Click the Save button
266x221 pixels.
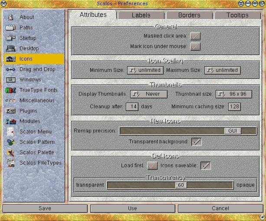tap(45, 208)
